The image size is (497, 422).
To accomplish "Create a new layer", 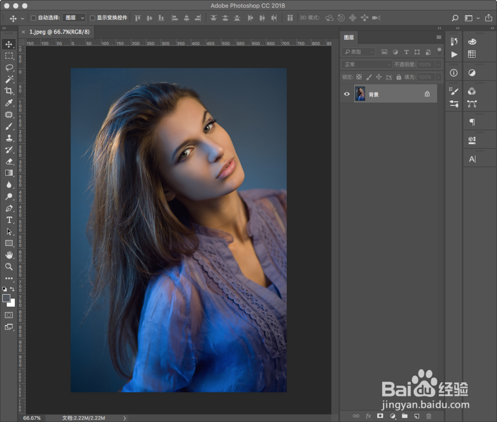I will [x=416, y=416].
